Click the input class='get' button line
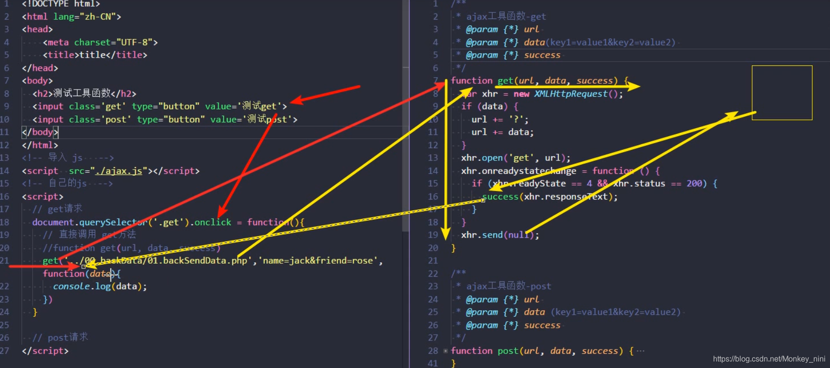Viewport: 830px width, 368px height. coord(160,107)
